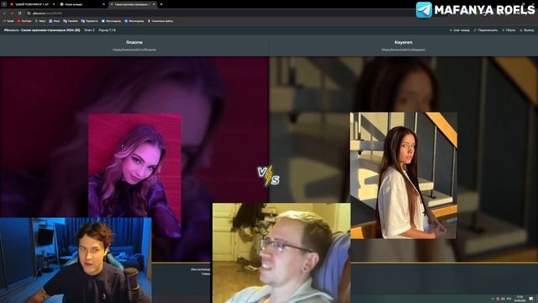Click the round counter text 'Раунд 7 / 8'

[x=107, y=30]
